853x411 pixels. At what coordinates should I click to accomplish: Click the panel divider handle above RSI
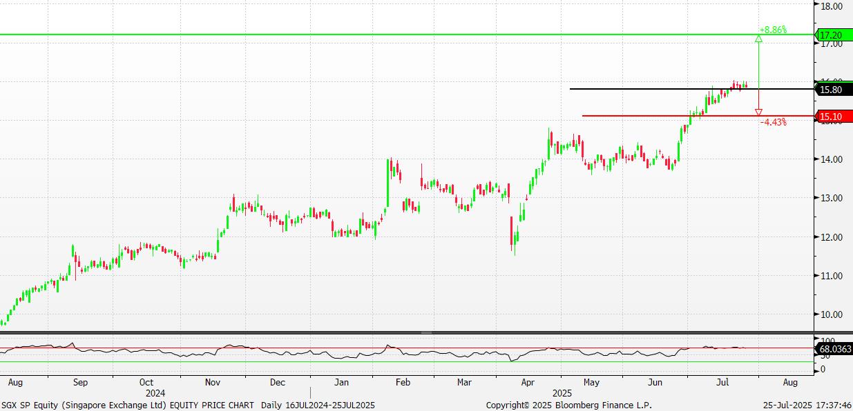[x=426, y=333]
